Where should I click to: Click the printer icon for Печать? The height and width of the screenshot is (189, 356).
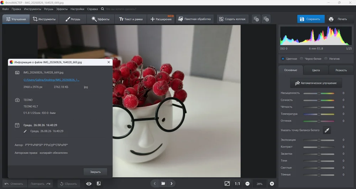click(x=331, y=19)
